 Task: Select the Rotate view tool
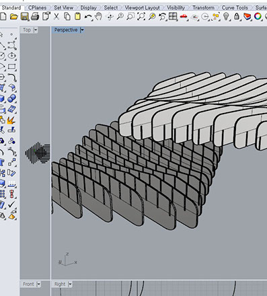110,17
